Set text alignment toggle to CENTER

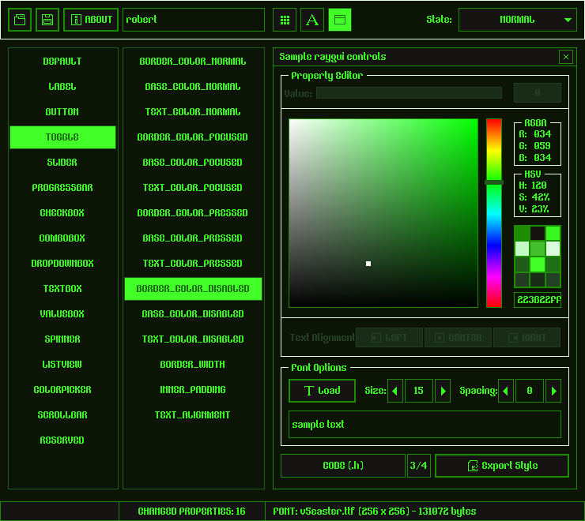coord(458,338)
